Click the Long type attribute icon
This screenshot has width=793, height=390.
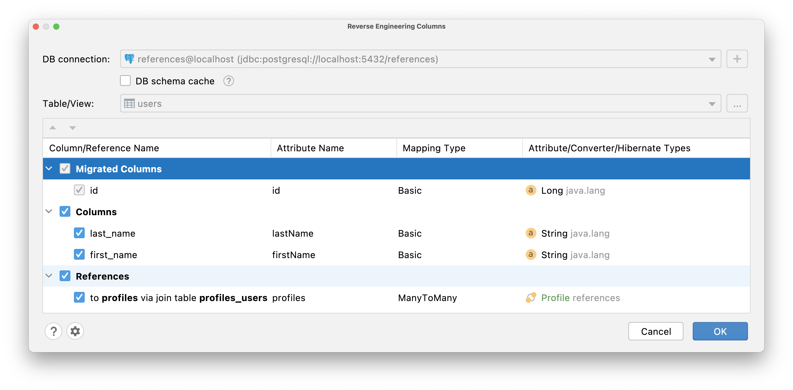click(x=531, y=190)
